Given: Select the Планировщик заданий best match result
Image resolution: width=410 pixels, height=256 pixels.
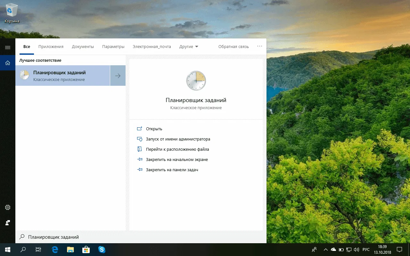Looking at the screenshot, I should pos(63,76).
